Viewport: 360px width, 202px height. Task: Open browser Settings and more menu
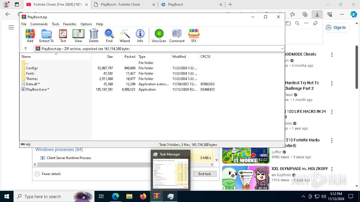(x=342, y=14)
